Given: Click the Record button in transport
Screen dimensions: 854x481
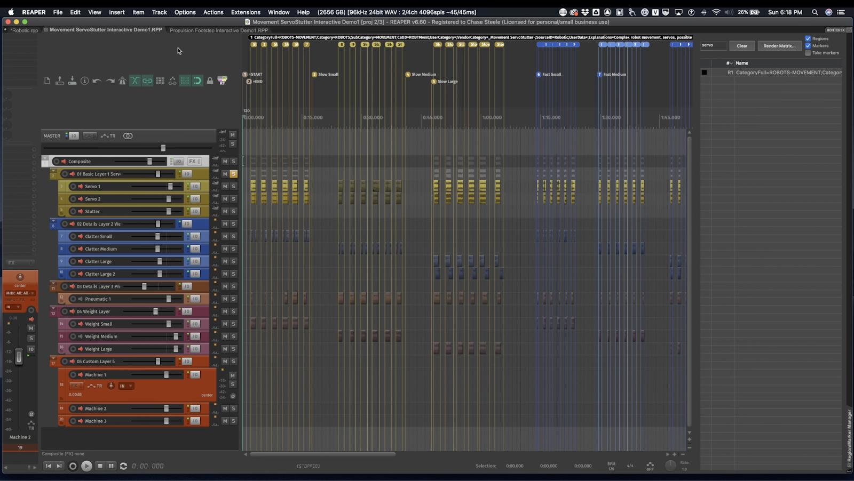Looking at the screenshot, I should pyautogui.click(x=73, y=466).
